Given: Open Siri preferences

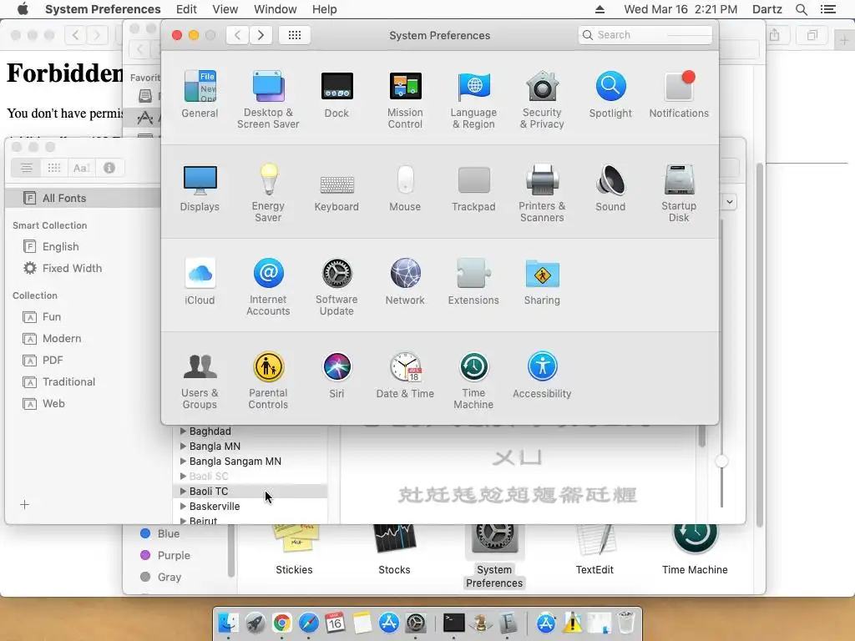Looking at the screenshot, I should (x=336, y=375).
